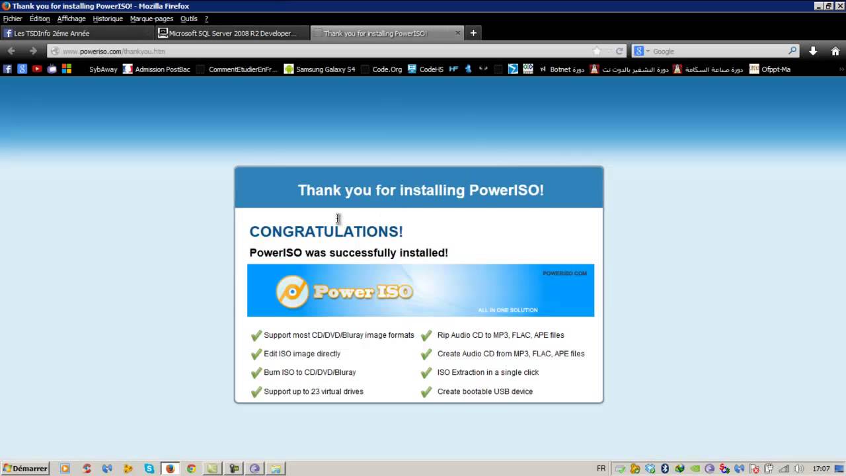Close the Thank you for installing PowerISO tab

click(458, 33)
